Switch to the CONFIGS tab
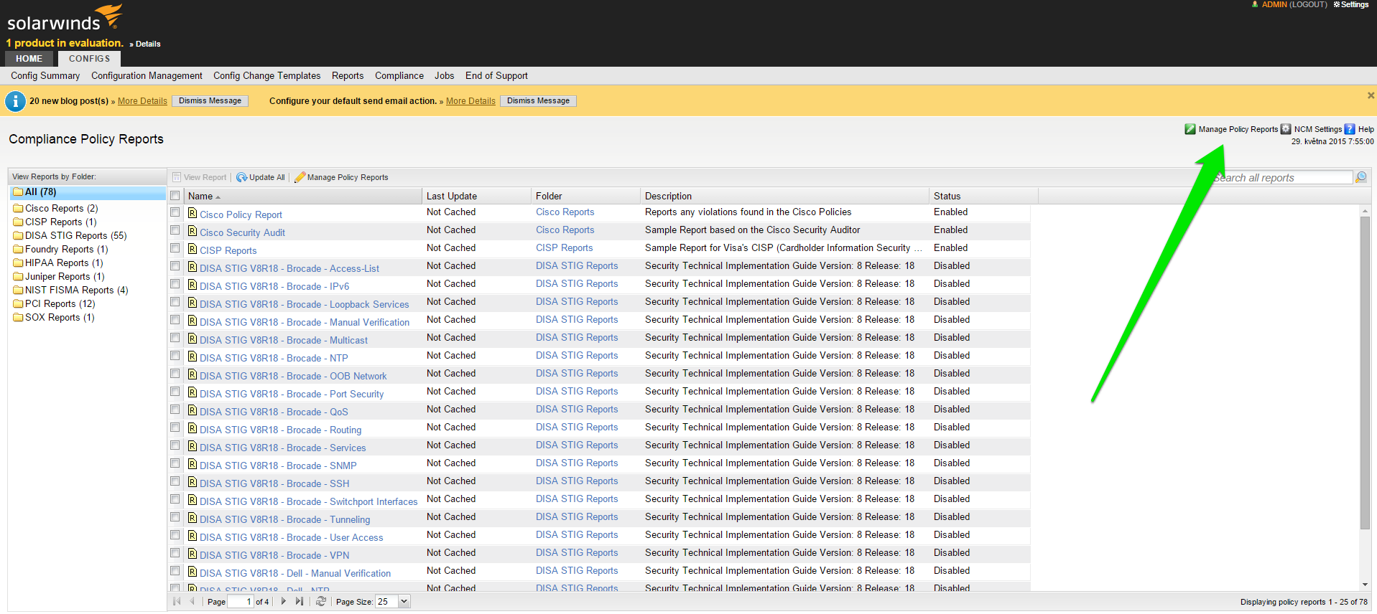1377x614 pixels. pos(90,59)
